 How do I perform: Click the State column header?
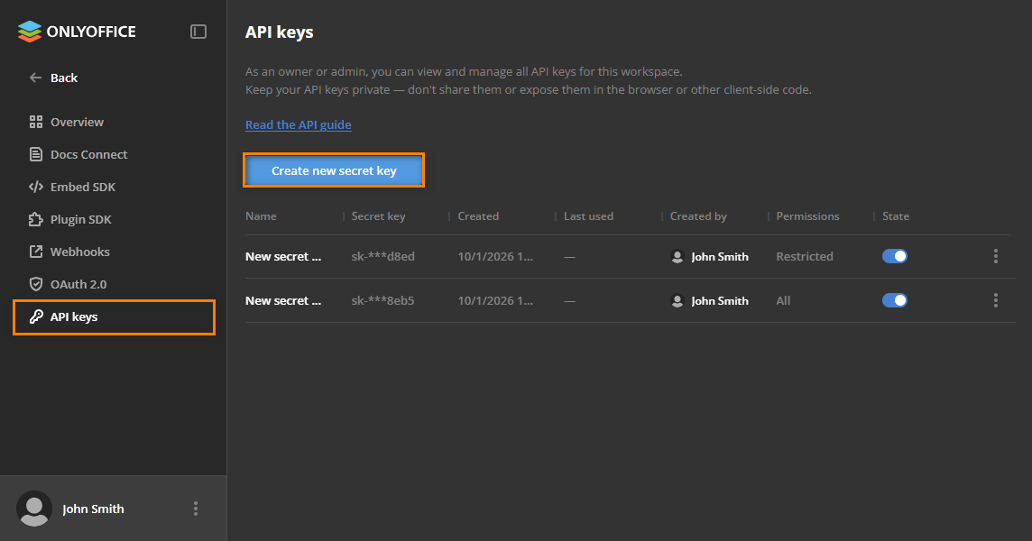coord(896,215)
